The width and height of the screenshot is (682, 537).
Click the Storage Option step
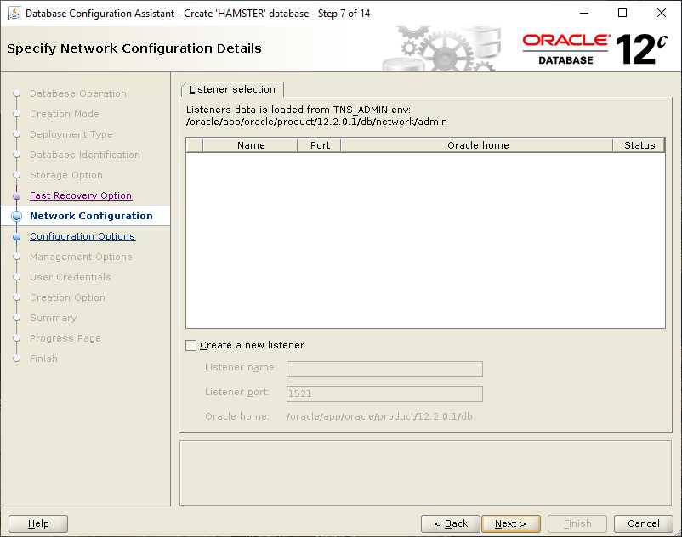(66, 175)
